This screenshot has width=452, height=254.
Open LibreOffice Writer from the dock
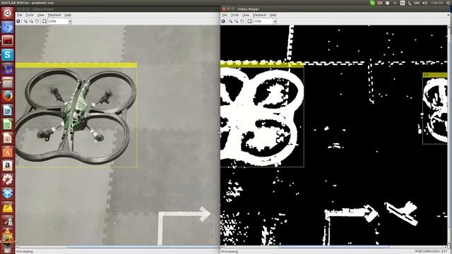[x=8, y=111]
